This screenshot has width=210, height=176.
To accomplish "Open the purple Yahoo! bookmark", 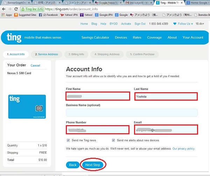I will click(x=86, y=15).
